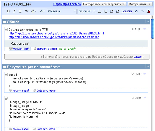Collapse the Ссылка для плагинов note
155x131 pixels.
tap(6, 30)
